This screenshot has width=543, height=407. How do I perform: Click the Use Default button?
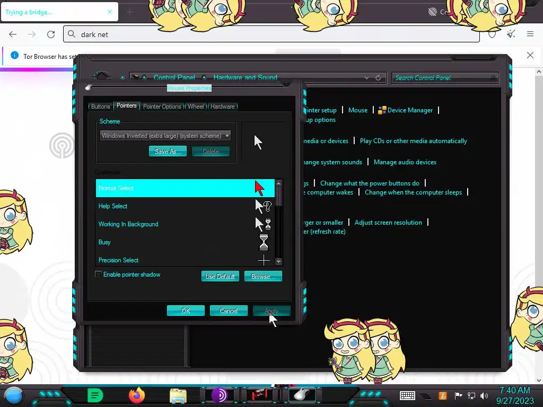(x=220, y=276)
